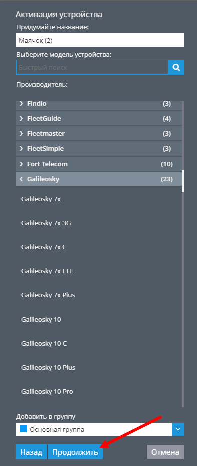The width and height of the screenshot is (197, 466).
Task: Expand the Findlo manufacturer row
Action: pos(99,105)
